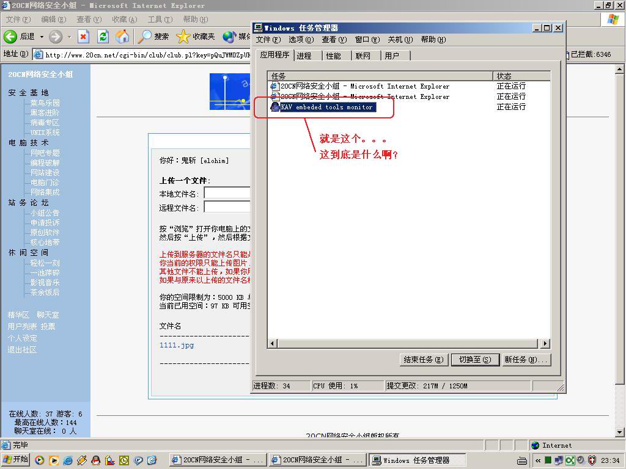Click the IE page scroll-down arrow
This screenshot has width=626, height=469.
tap(620, 432)
